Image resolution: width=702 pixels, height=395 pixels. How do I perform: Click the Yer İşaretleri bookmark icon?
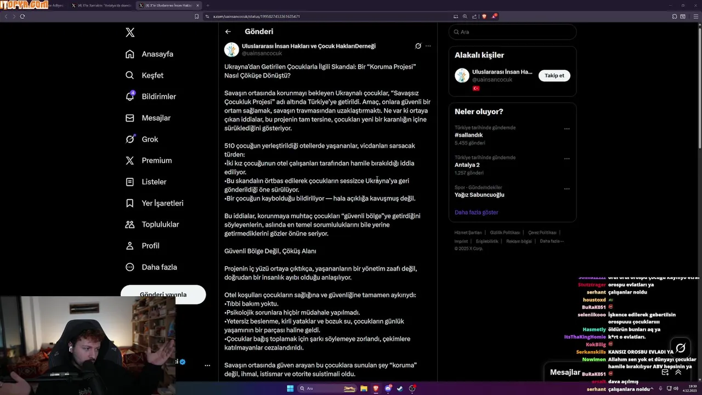[130, 203]
